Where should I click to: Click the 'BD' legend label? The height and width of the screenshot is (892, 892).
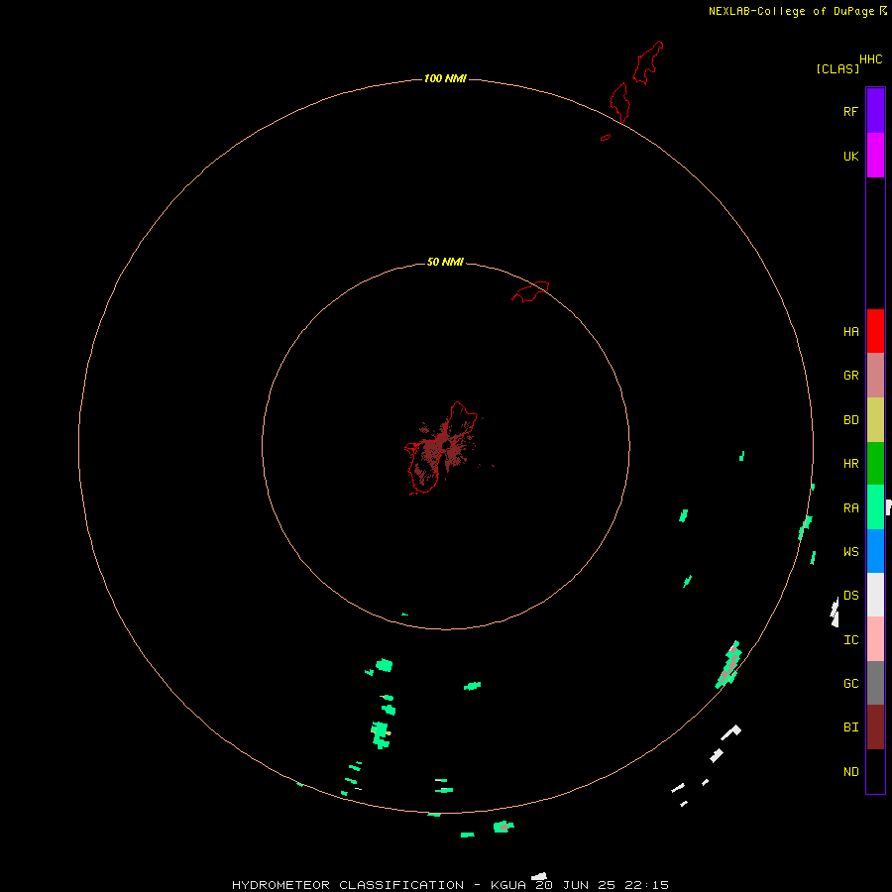[851, 420]
